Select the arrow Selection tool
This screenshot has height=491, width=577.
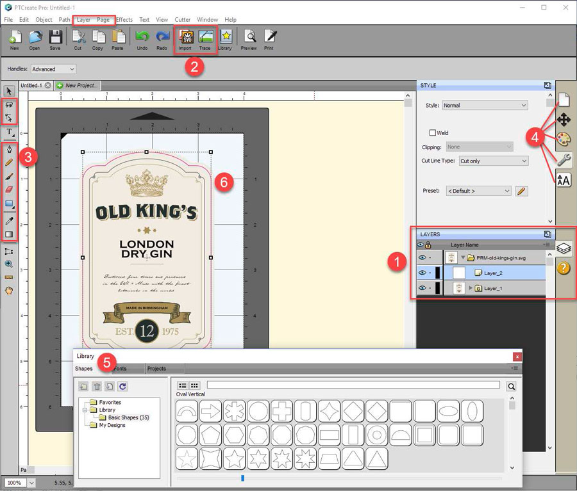point(9,91)
